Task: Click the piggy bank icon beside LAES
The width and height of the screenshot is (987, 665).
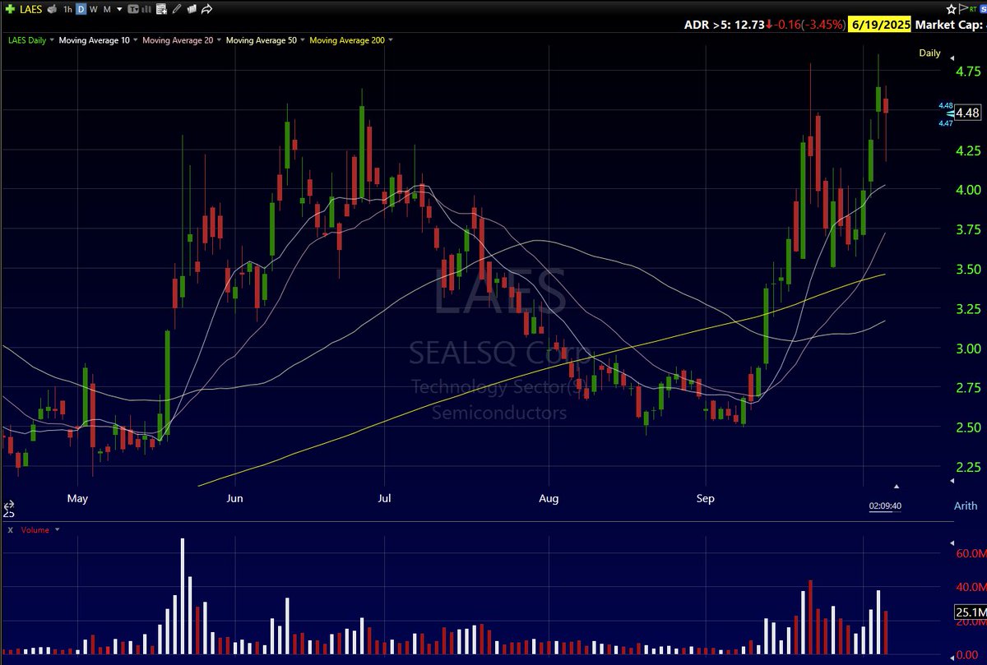Action: (x=52, y=9)
